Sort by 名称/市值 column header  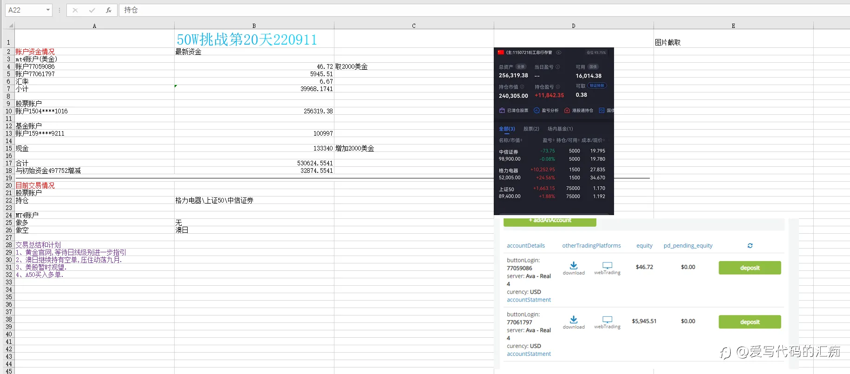(x=510, y=140)
